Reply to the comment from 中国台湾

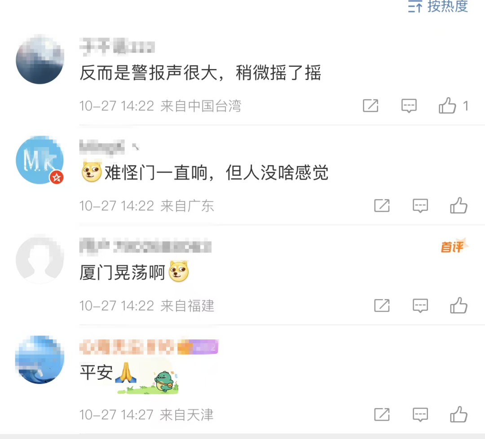(409, 106)
